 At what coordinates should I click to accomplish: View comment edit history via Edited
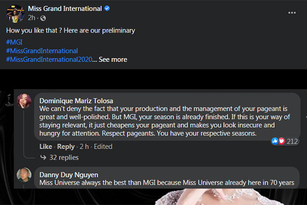click(x=103, y=147)
